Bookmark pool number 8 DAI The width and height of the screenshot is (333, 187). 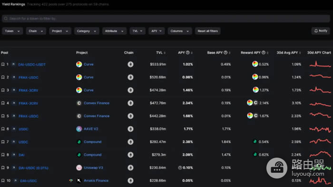coord(3,155)
